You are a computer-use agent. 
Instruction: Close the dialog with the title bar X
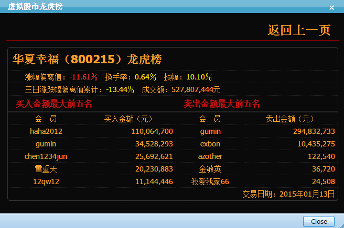[x=331, y=7]
